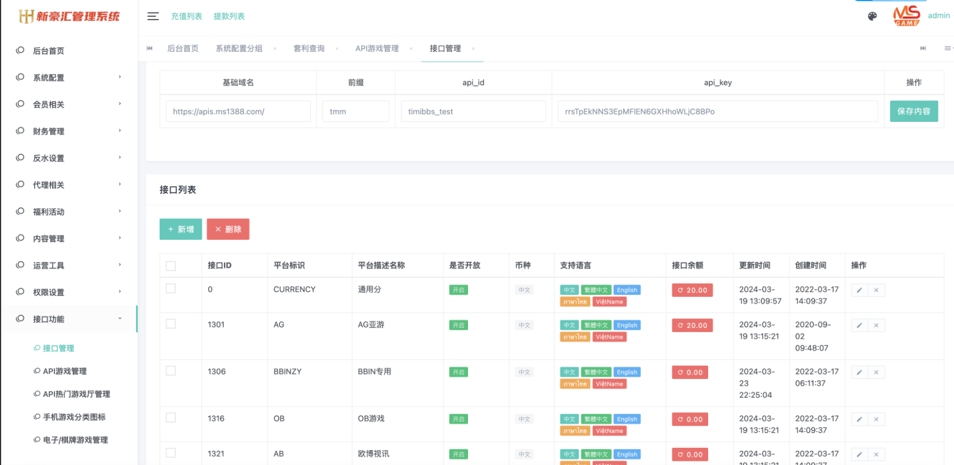Focus the 基础域名 input field

pos(238,111)
